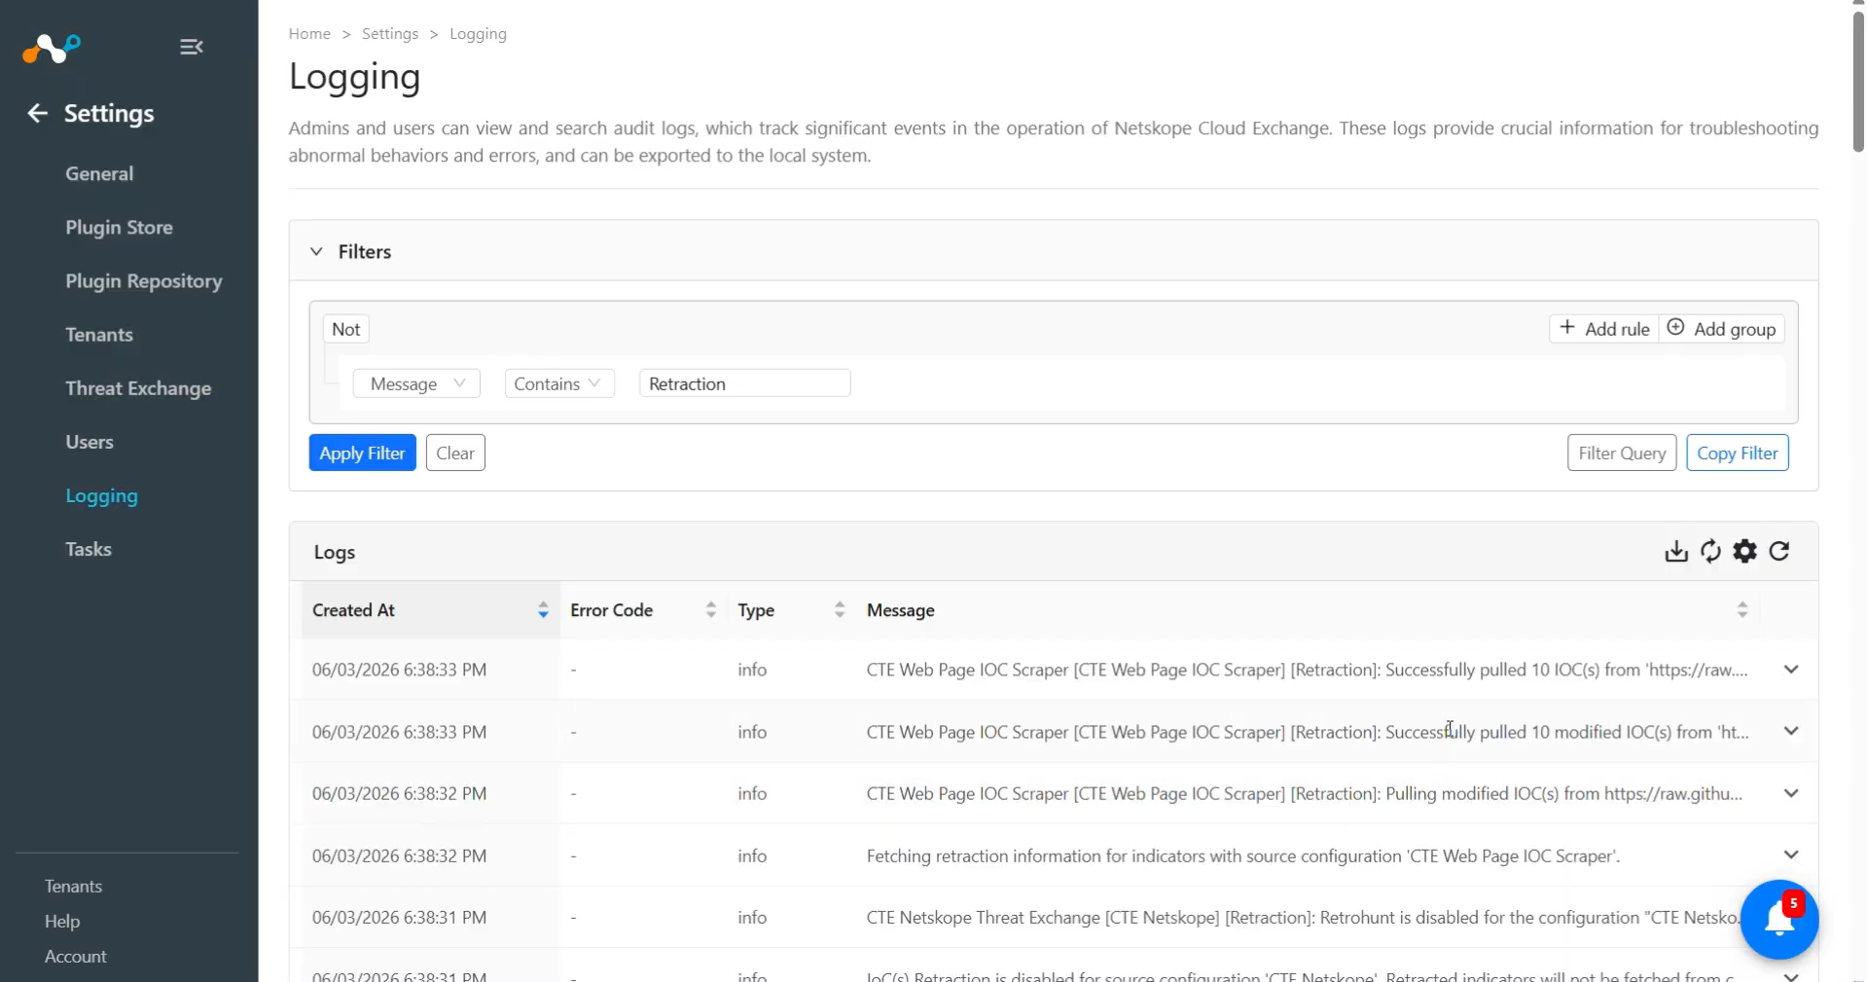Expand the 'pulled 10 modified IOC(s)' log row

coord(1791,731)
